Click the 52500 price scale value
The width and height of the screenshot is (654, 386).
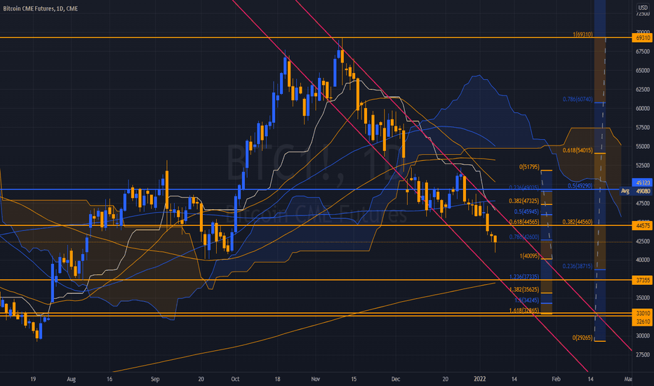pos(642,165)
